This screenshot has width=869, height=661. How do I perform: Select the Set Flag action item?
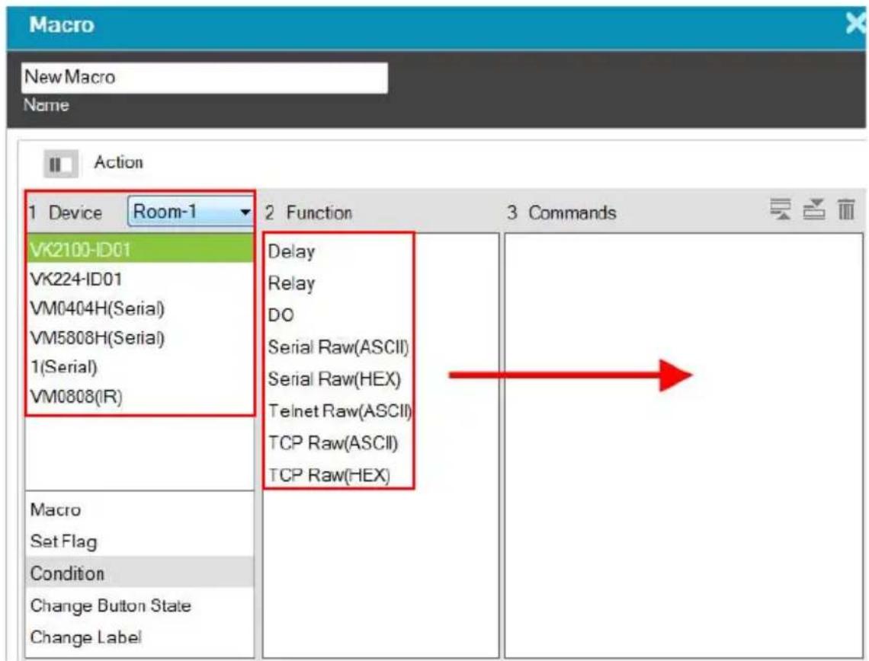pos(139,541)
